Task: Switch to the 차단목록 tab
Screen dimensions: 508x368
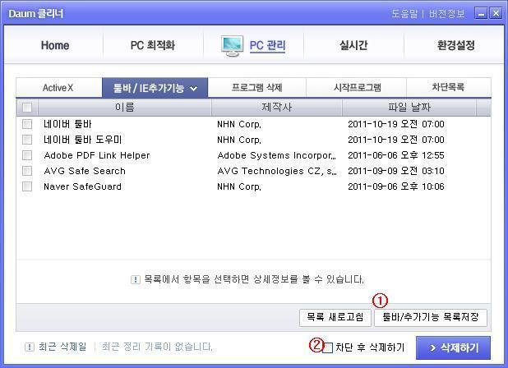Action: pos(448,87)
